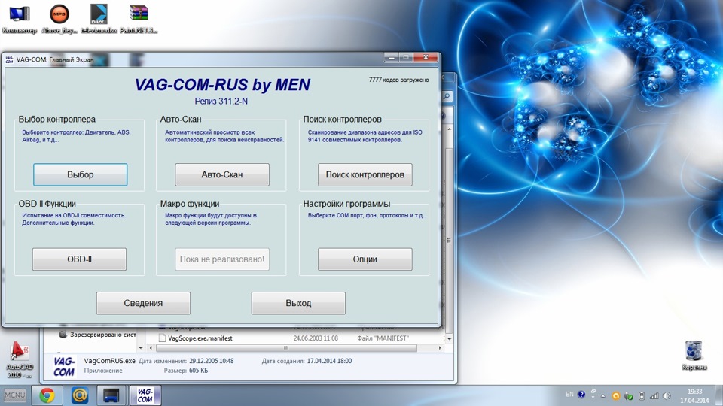
Task: Click the 7777 кодов загружено status text
Action: click(x=399, y=80)
